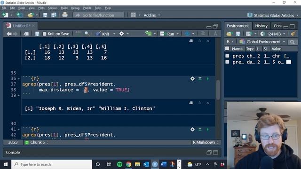Open Addins dropdown menu
The height and width of the screenshot is (169, 301).
[151, 15]
